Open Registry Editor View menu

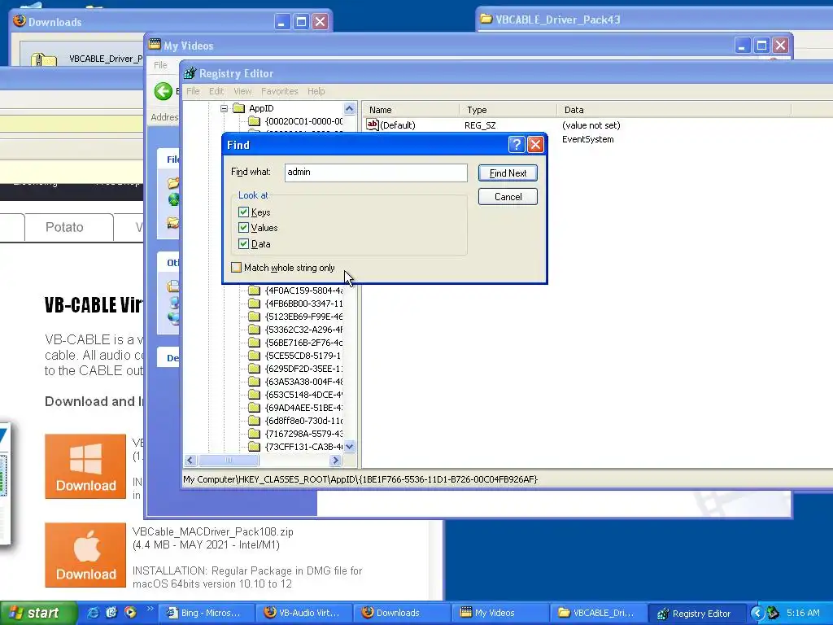click(x=242, y=91)
